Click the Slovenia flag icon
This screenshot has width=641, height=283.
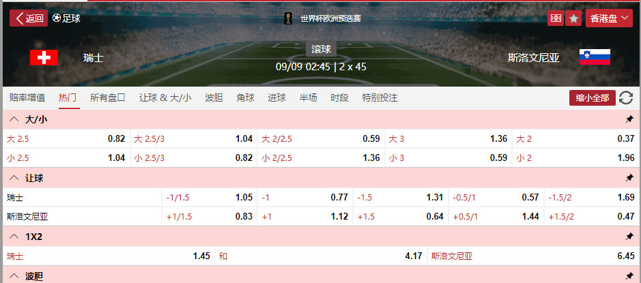(x=595, y=58)
